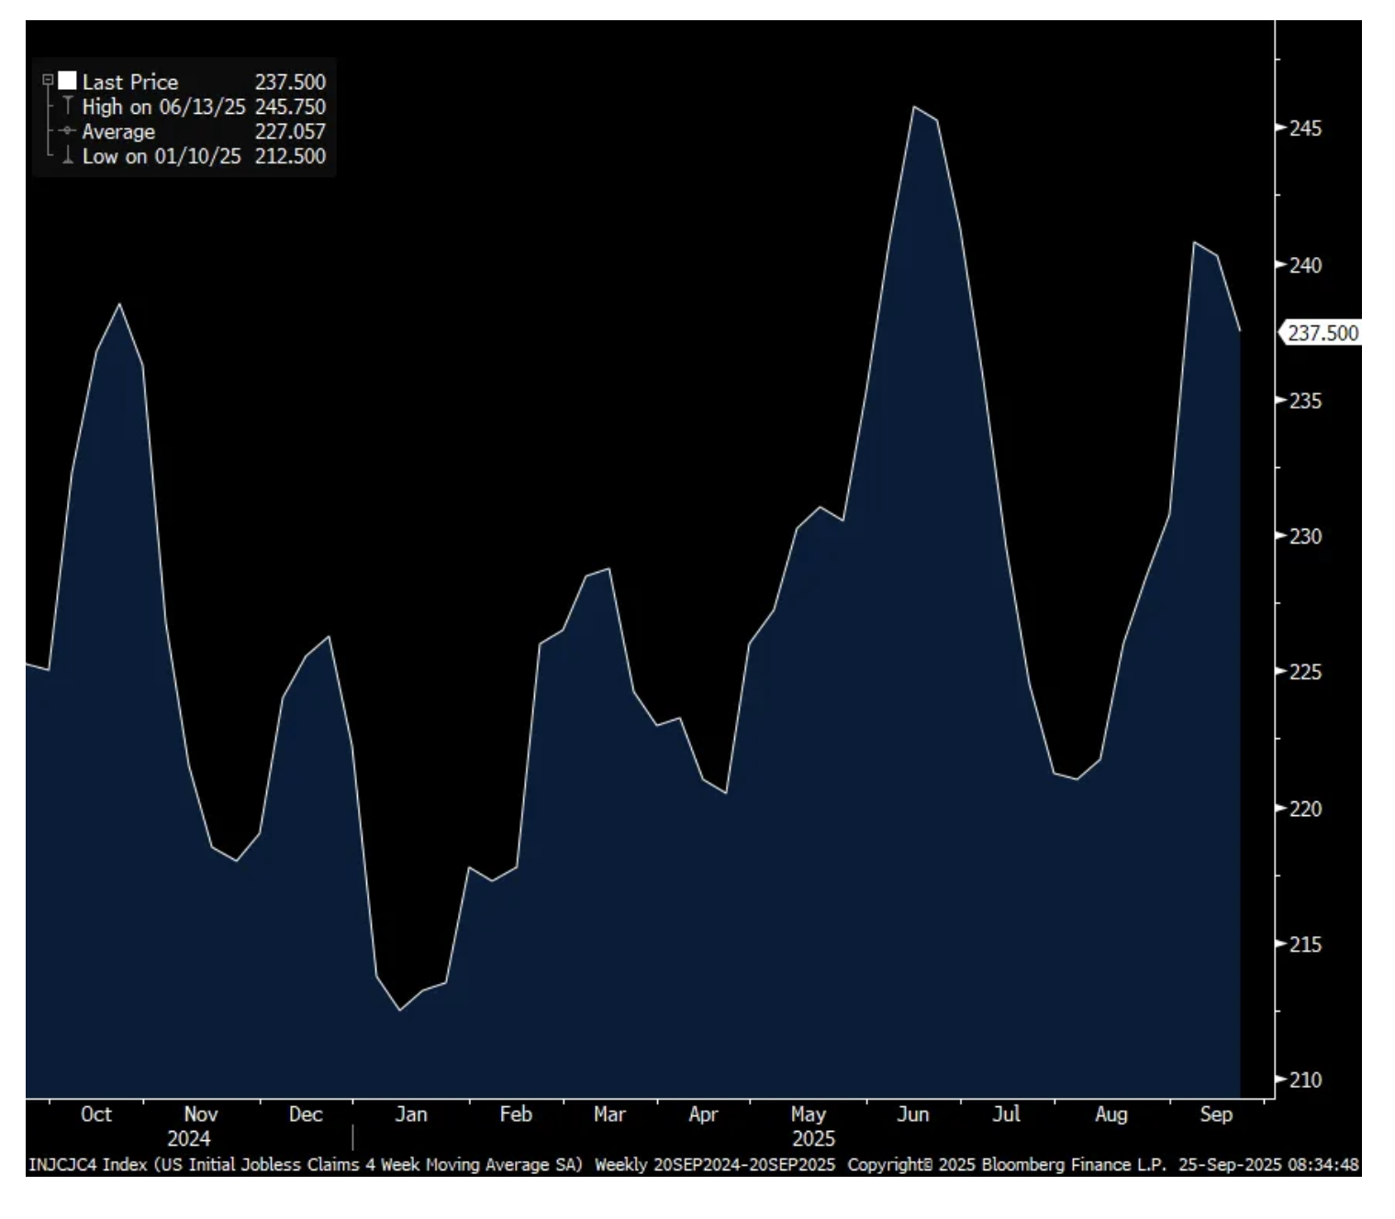
Task: Click the 210 tick on price axis
Action: coord(1305,1080)
